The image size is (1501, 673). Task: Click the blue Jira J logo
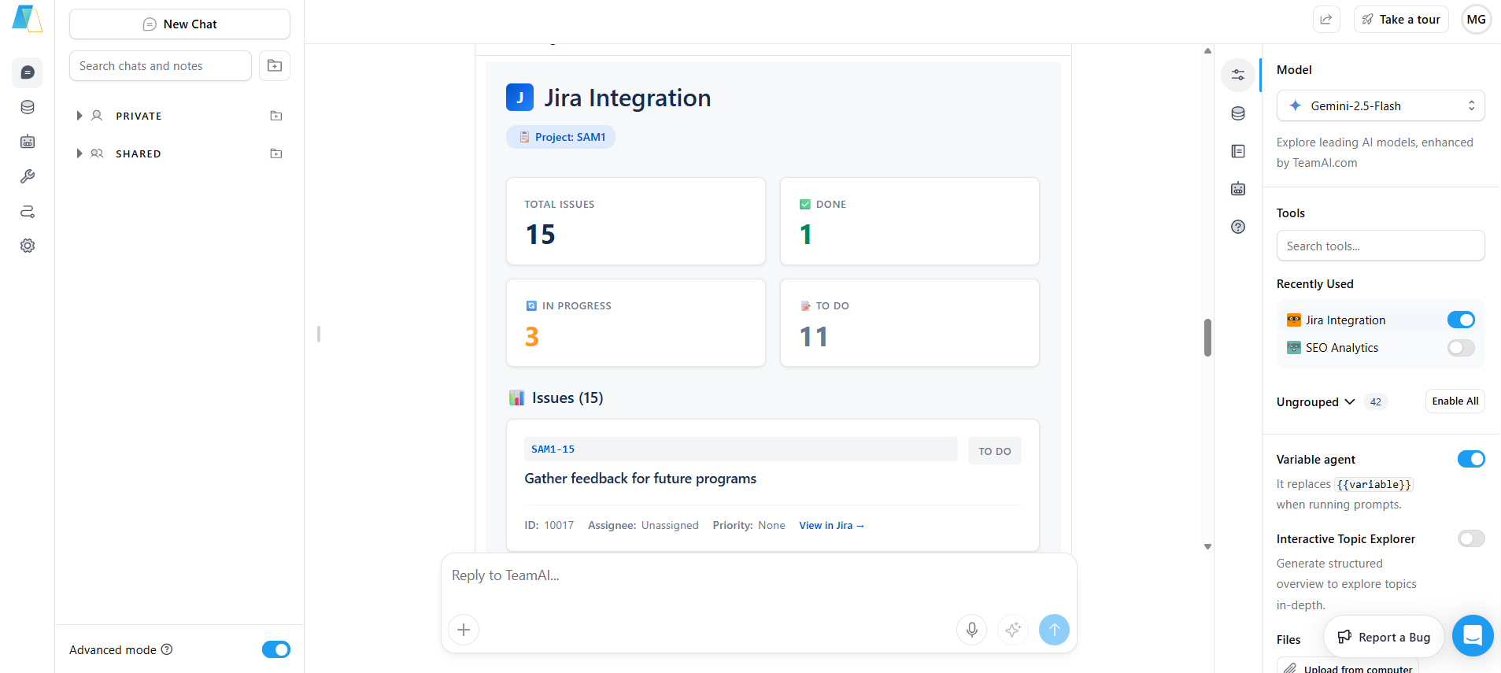click(519, 98)
